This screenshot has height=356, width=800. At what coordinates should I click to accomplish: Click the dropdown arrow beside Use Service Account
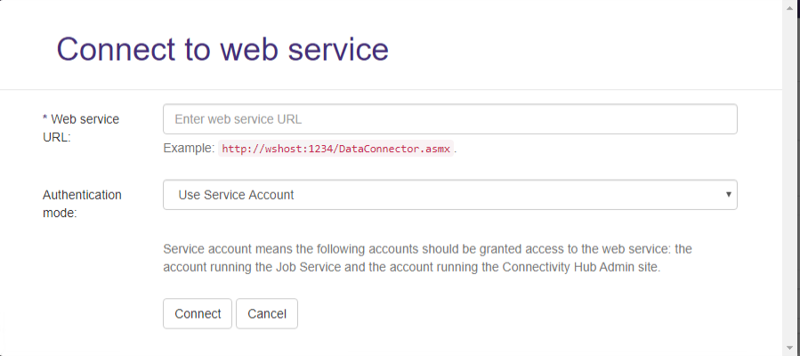coord(728,194)
